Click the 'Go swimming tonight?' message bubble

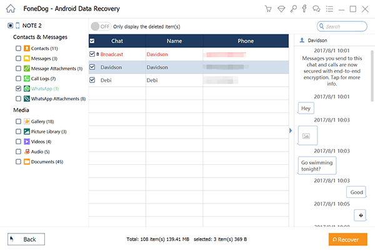pyautogui.click(x=317, y=165)
